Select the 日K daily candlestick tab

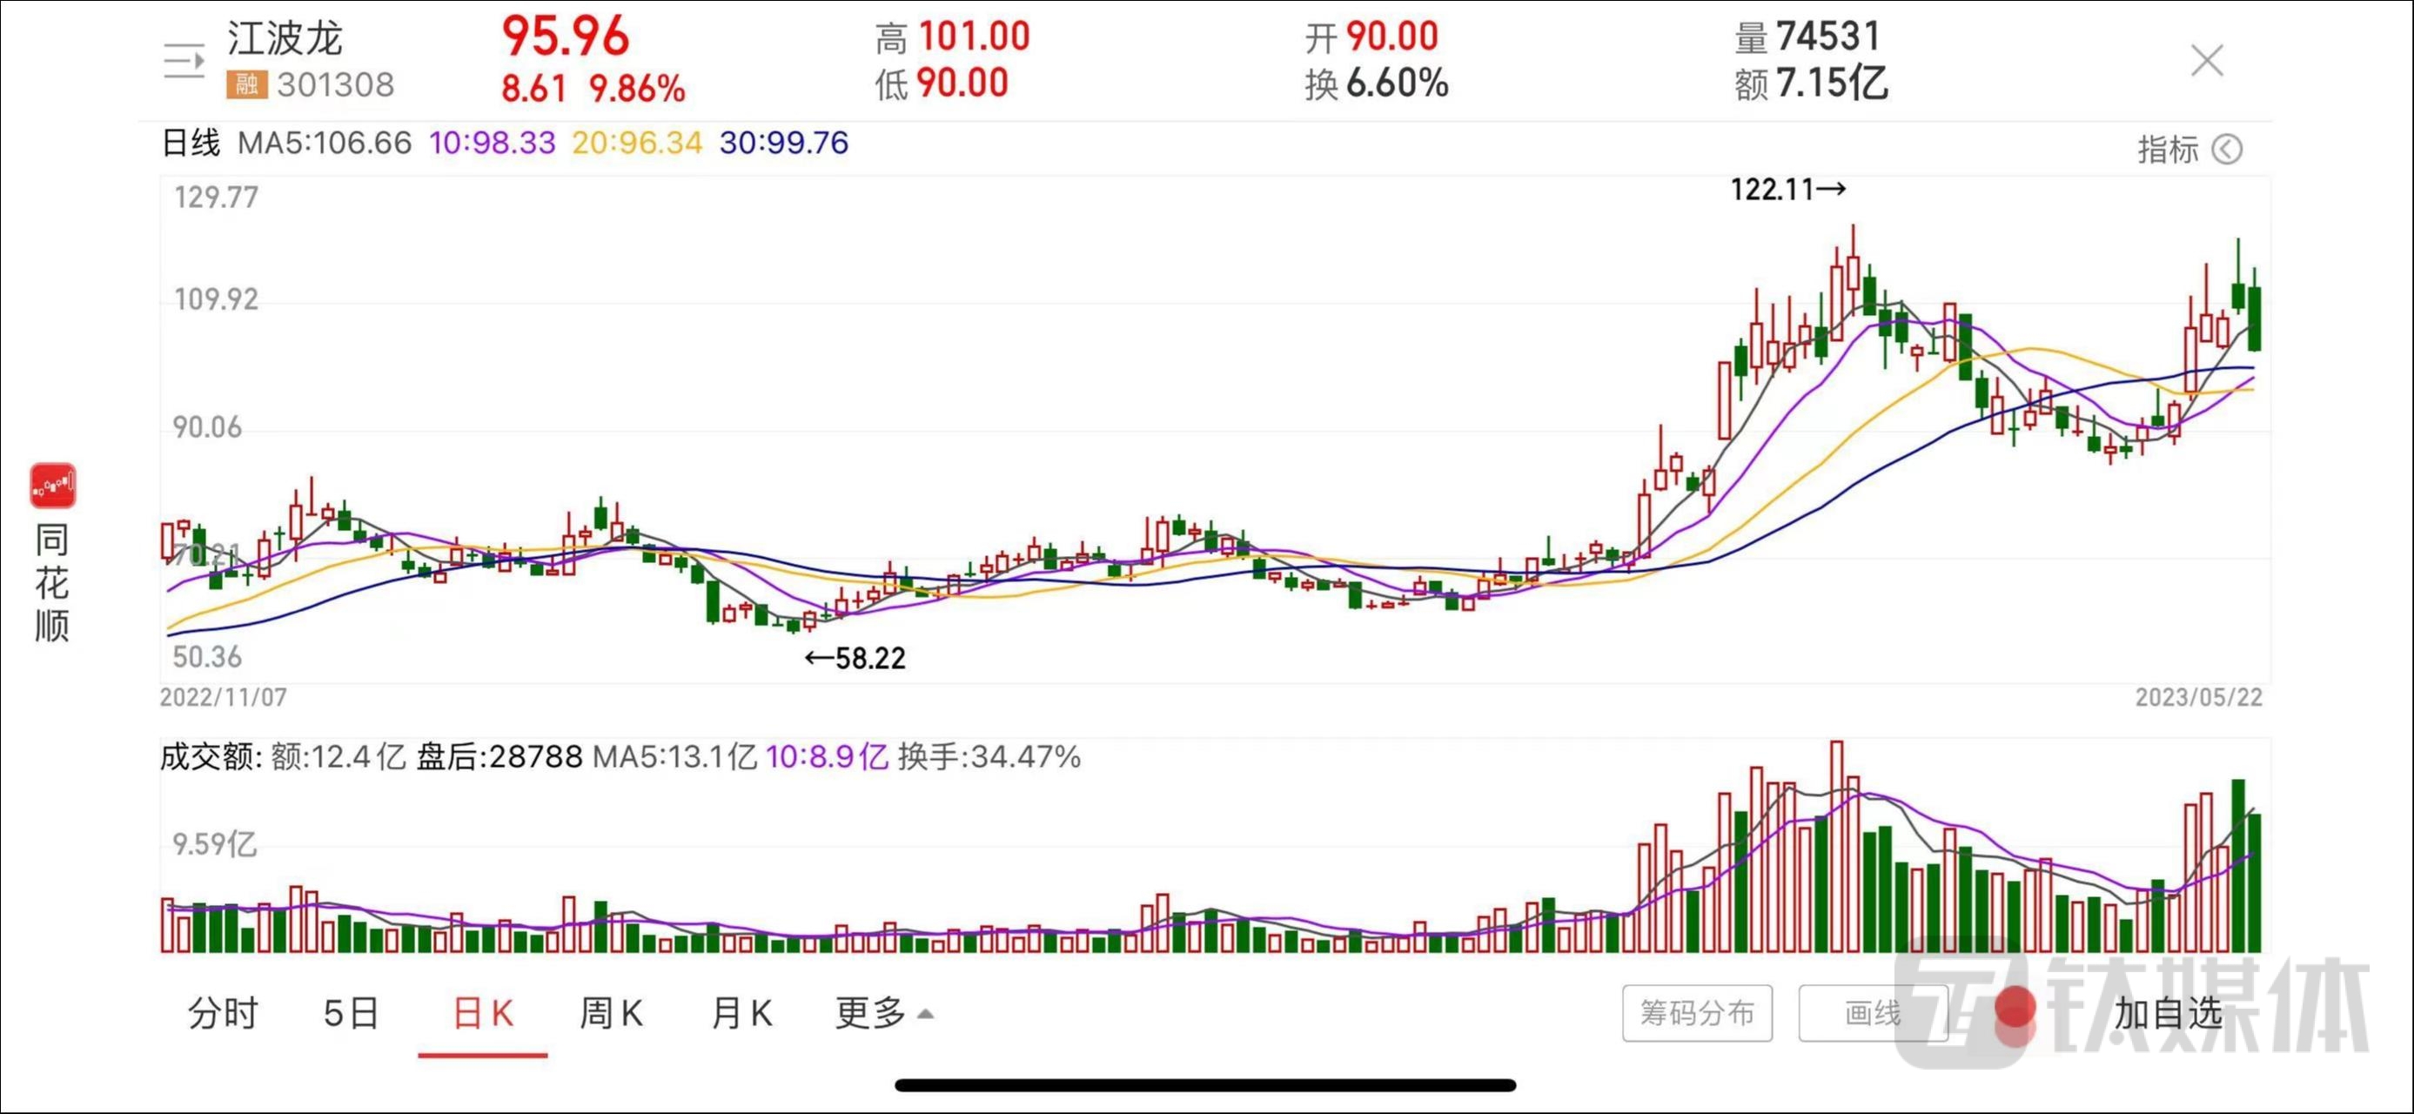483,1013
